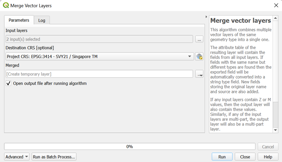This screenshot has width=282, height=162.
Task: Collapse the help panel with arrow
Action: pyautogui.click(x=206, y=17)
